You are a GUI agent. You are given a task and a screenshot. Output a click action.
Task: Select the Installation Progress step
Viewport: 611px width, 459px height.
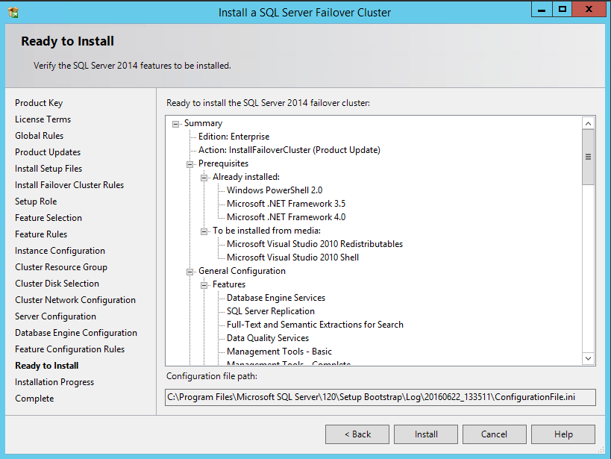click(x=54, y=382)
